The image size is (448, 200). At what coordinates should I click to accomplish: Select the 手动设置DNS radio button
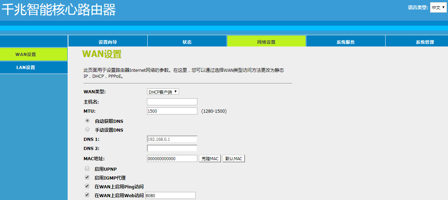(87, 129)
